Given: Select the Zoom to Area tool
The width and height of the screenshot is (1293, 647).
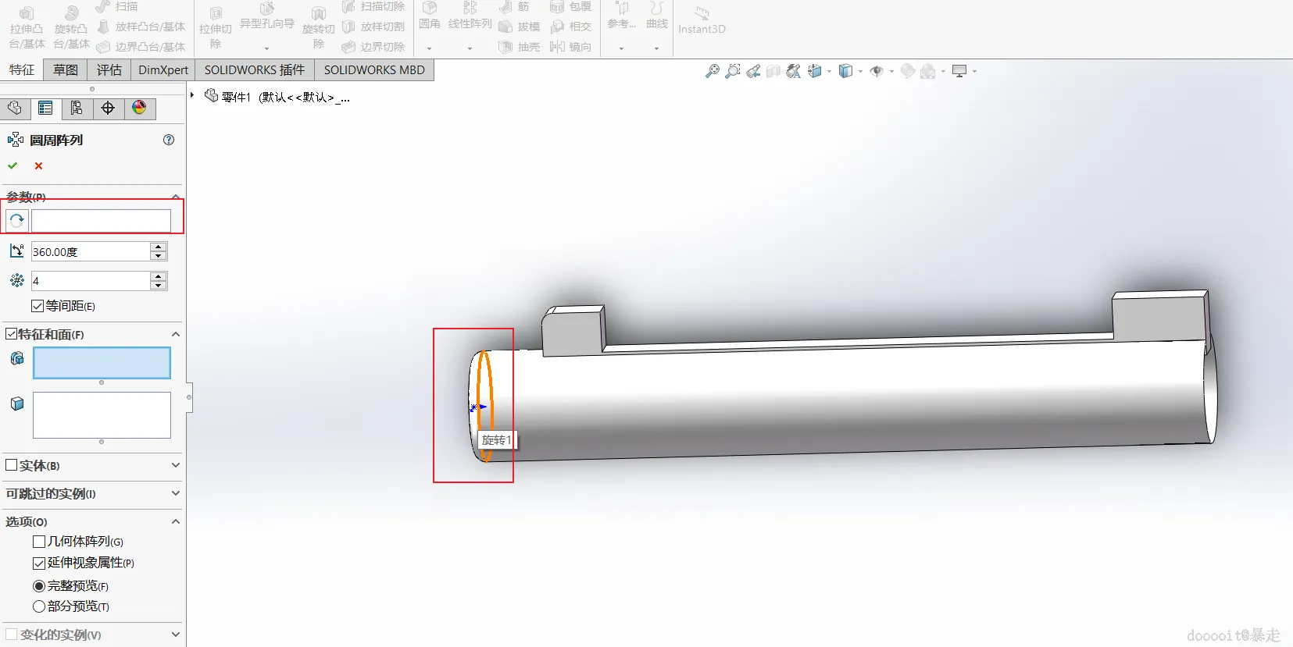Looking at the screenshot, I should 733,71.
